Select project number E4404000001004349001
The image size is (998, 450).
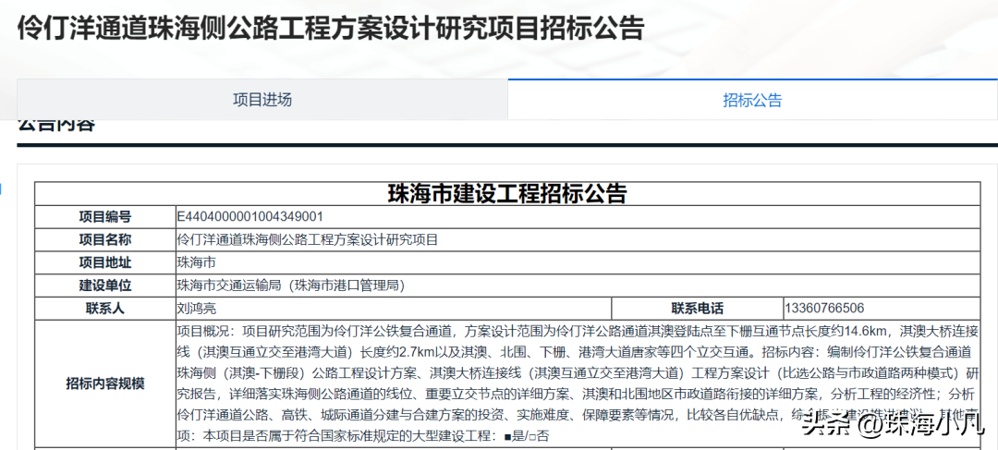[x=250, y=217]
